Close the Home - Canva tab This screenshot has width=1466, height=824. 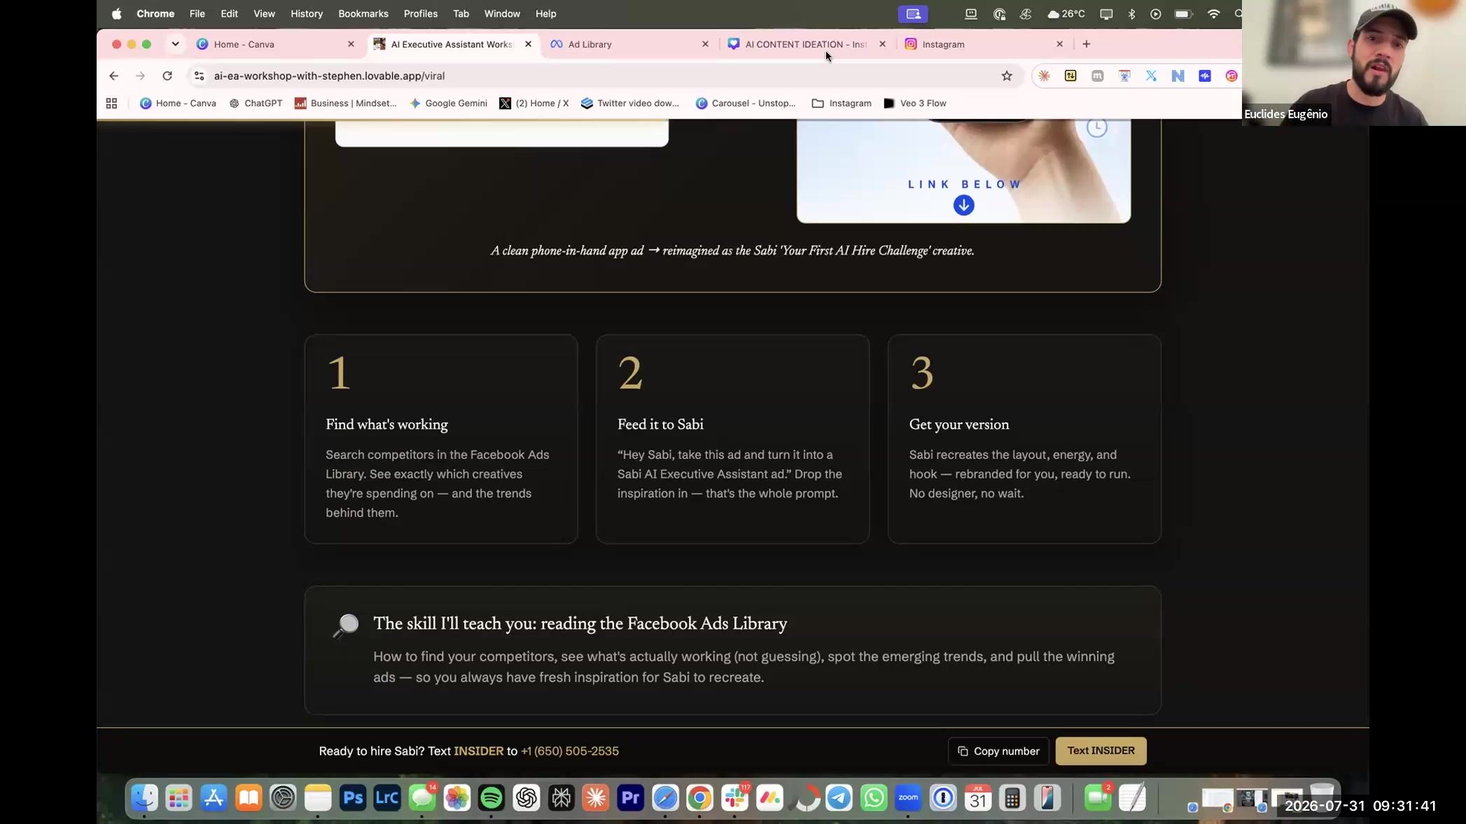tap(351, 44)
